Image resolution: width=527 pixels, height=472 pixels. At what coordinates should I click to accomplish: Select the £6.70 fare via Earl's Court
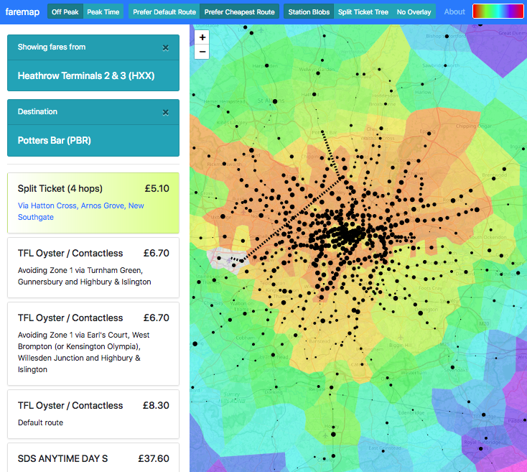[93, 343]
